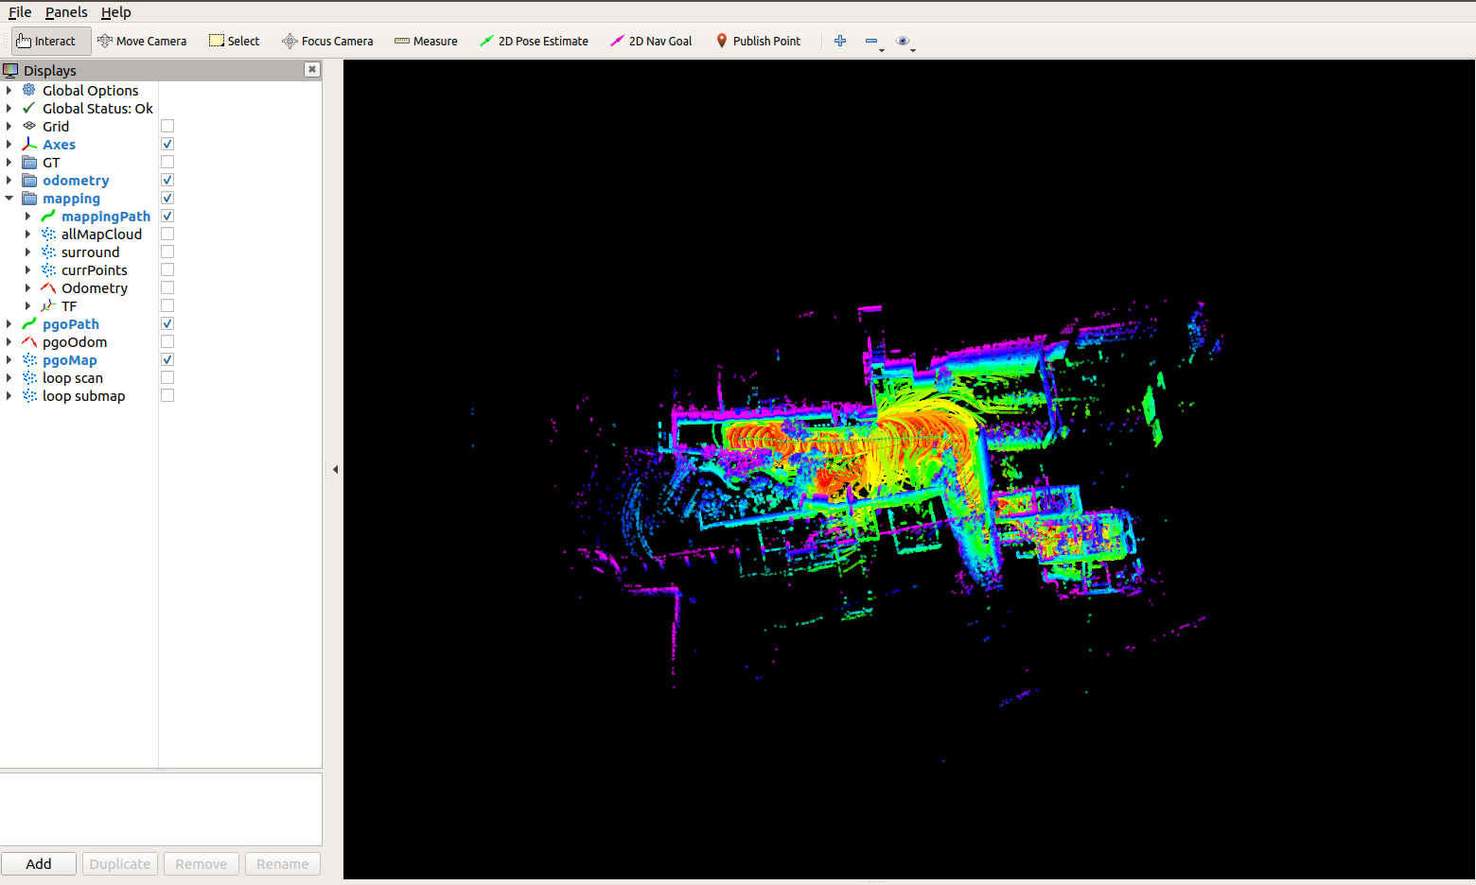Click the minus remove-tool icon
This screenshot has width=1476, height=885.
pyautogui.click(x=871, y=41)
